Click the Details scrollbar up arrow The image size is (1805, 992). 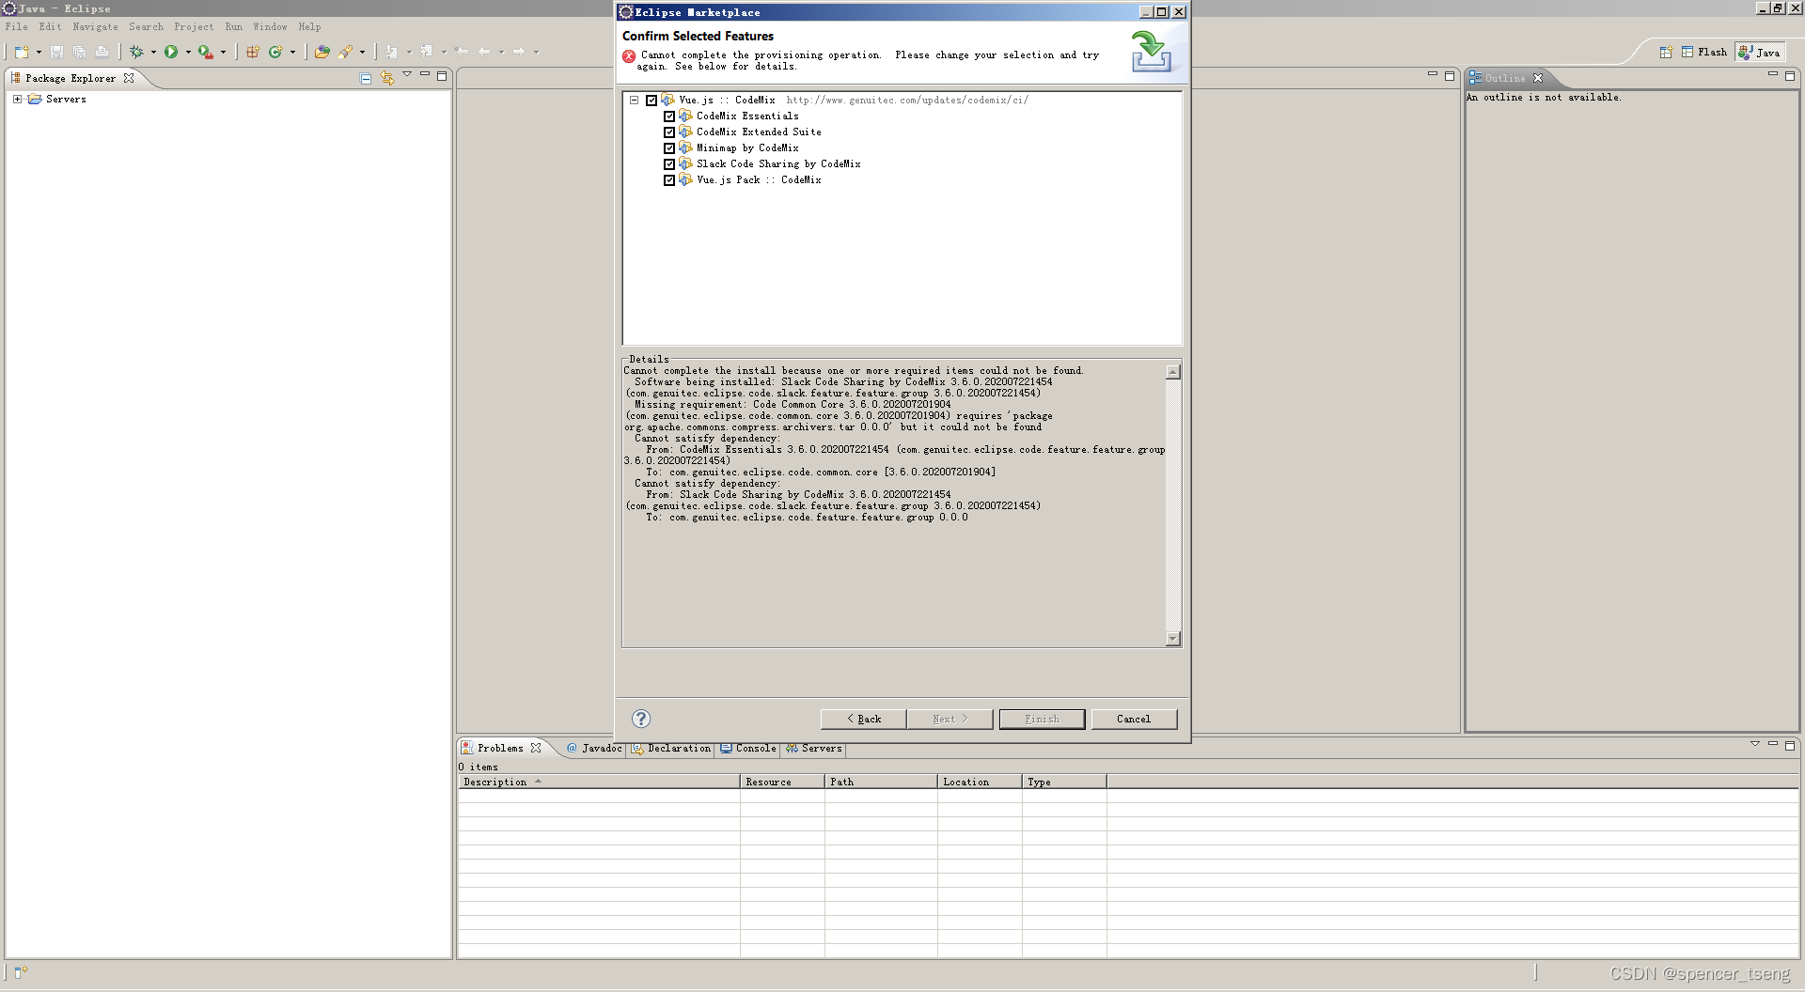pyautogui.click(x=1173, y=372)
